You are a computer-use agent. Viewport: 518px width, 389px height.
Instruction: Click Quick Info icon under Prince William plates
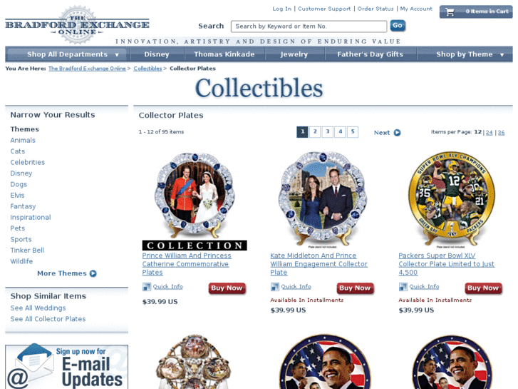[x=146, y=287]
